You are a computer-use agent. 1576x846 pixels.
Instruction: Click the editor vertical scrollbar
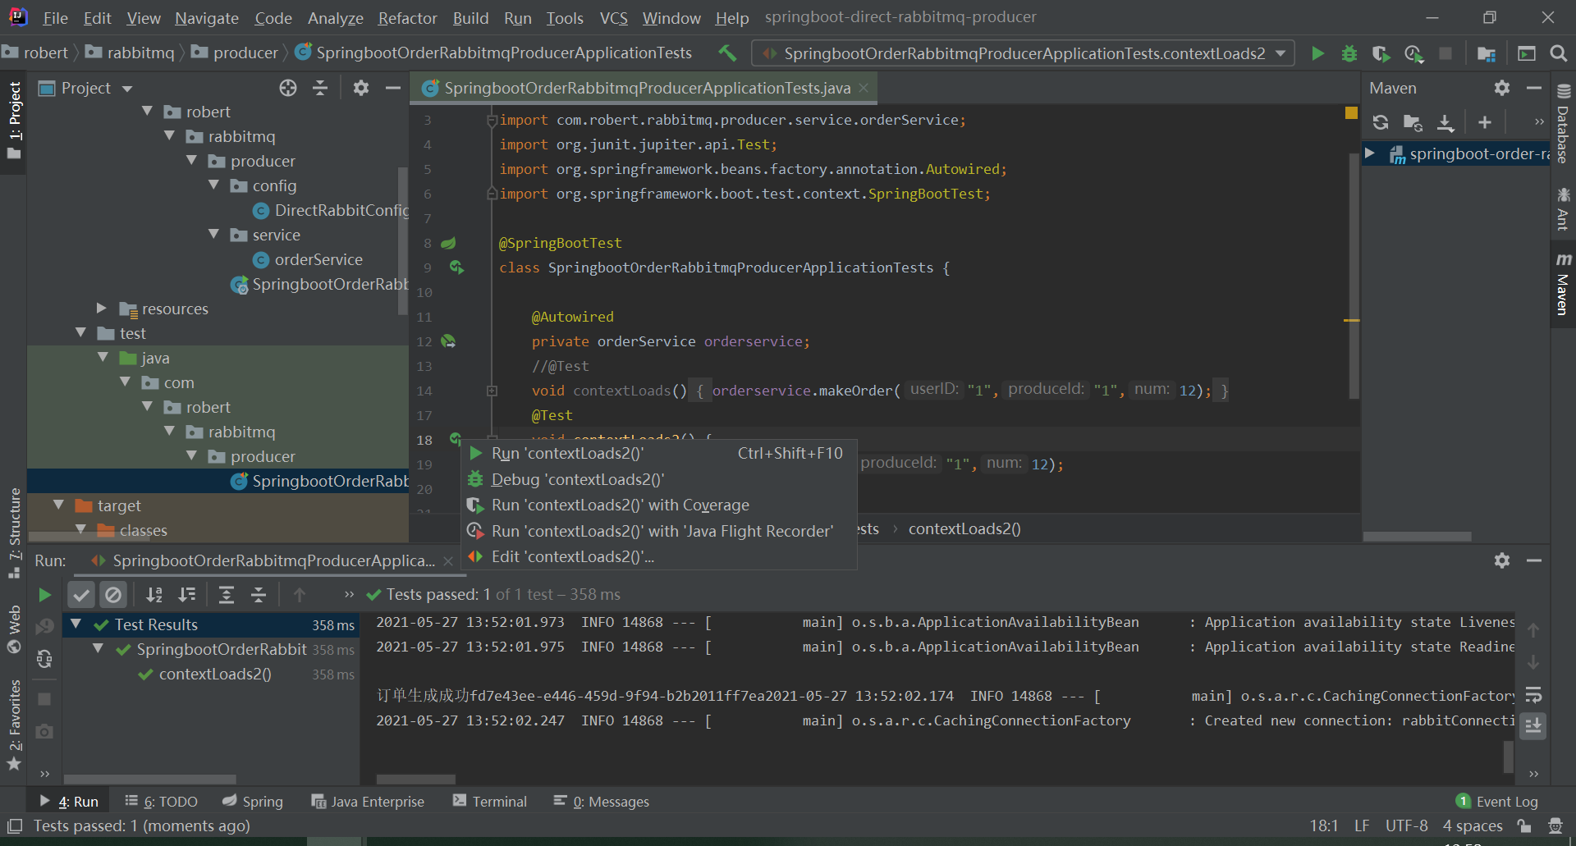pyautogui.click(x=1354, y=275)
